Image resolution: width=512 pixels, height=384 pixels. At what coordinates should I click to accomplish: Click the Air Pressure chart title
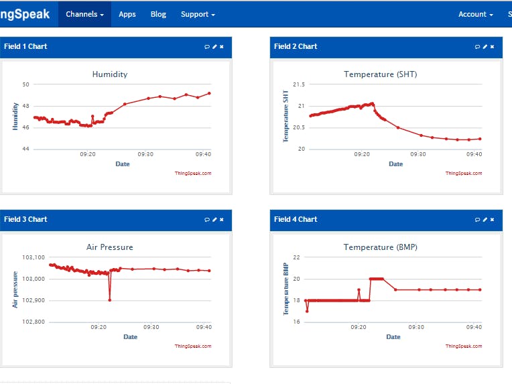click(110, 247)
